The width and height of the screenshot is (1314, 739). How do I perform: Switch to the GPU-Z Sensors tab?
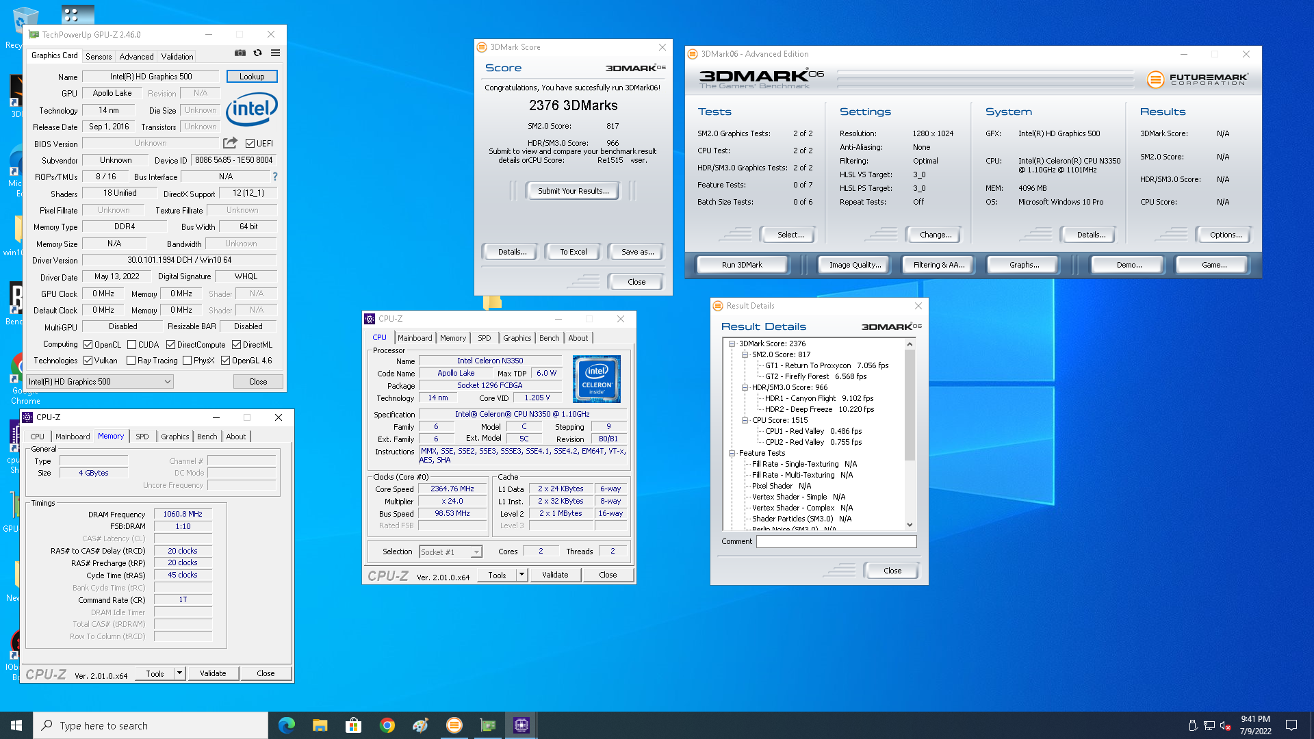(99, 57)
